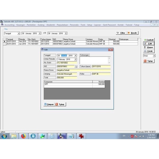Open the start date picker dropdown

click(x=40, y=33)
